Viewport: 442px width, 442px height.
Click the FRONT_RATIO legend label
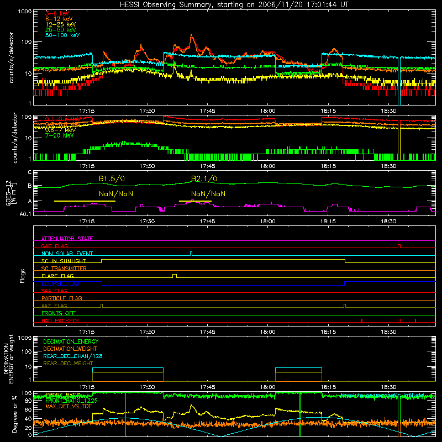[63, 395]
